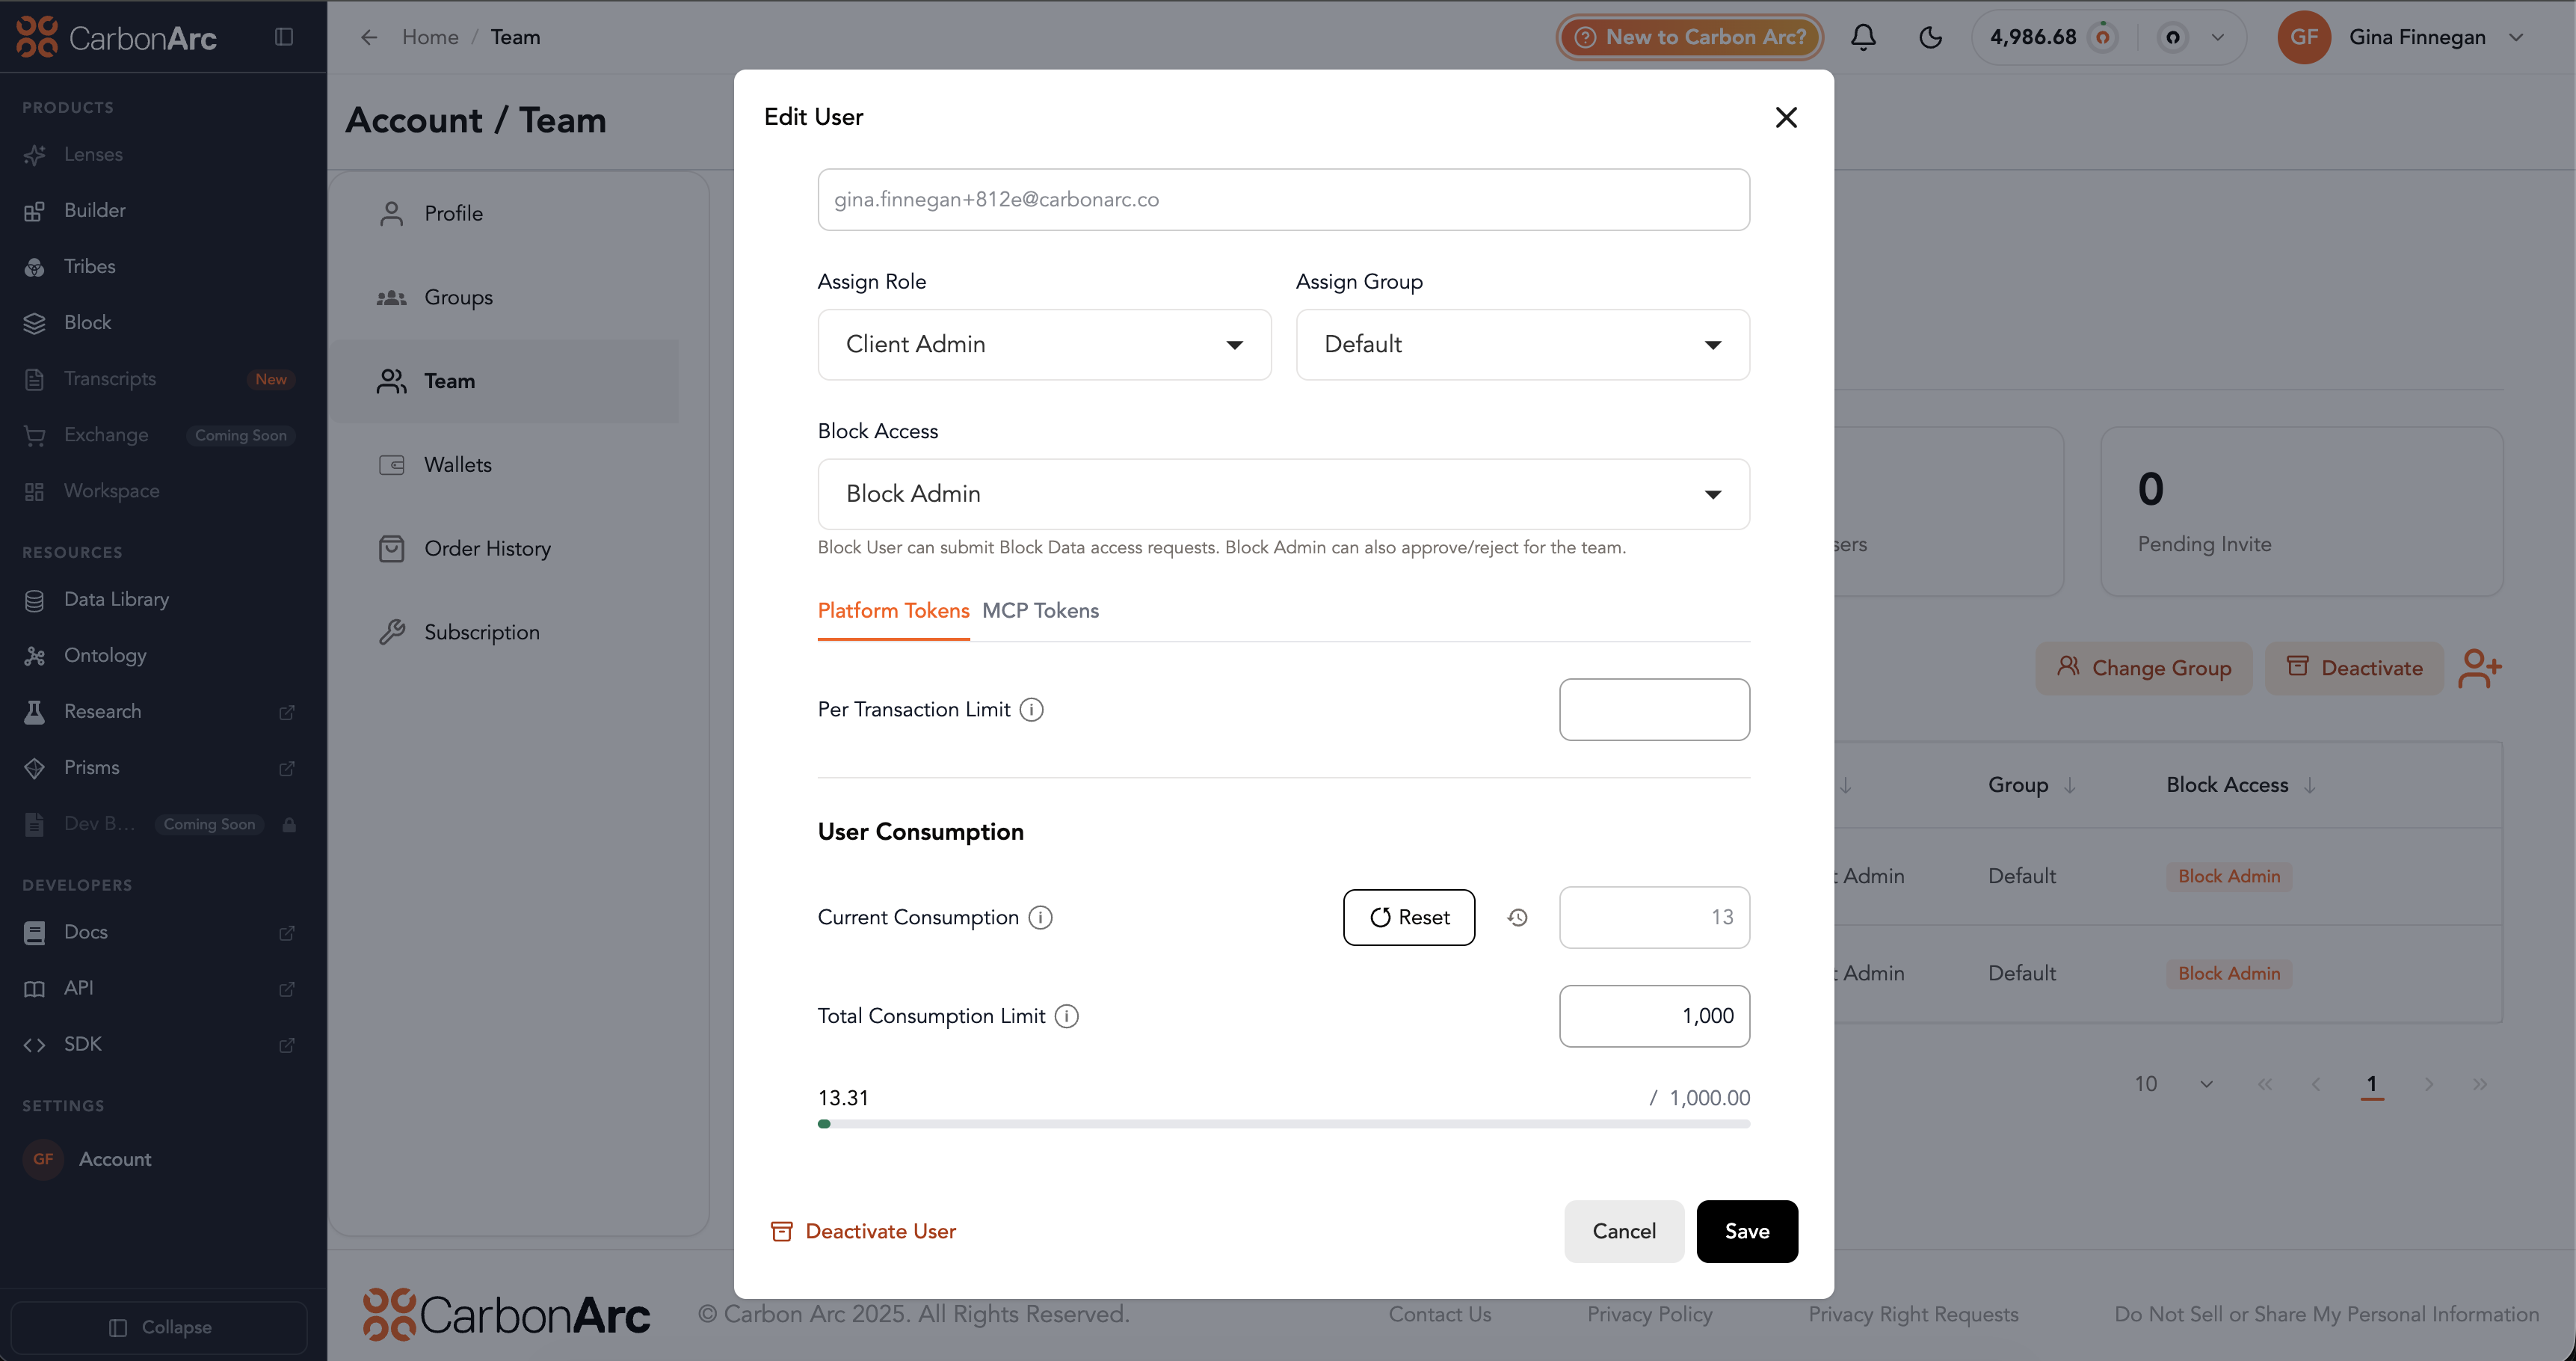
Task: Cancel editing the user
Action: 1623,1231
